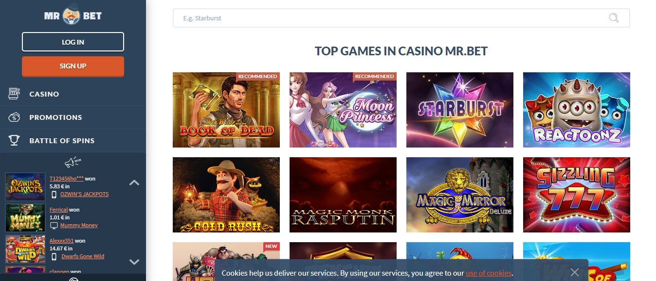Open the use of cookies link
656x281 pixels.
tap(489, 273)
